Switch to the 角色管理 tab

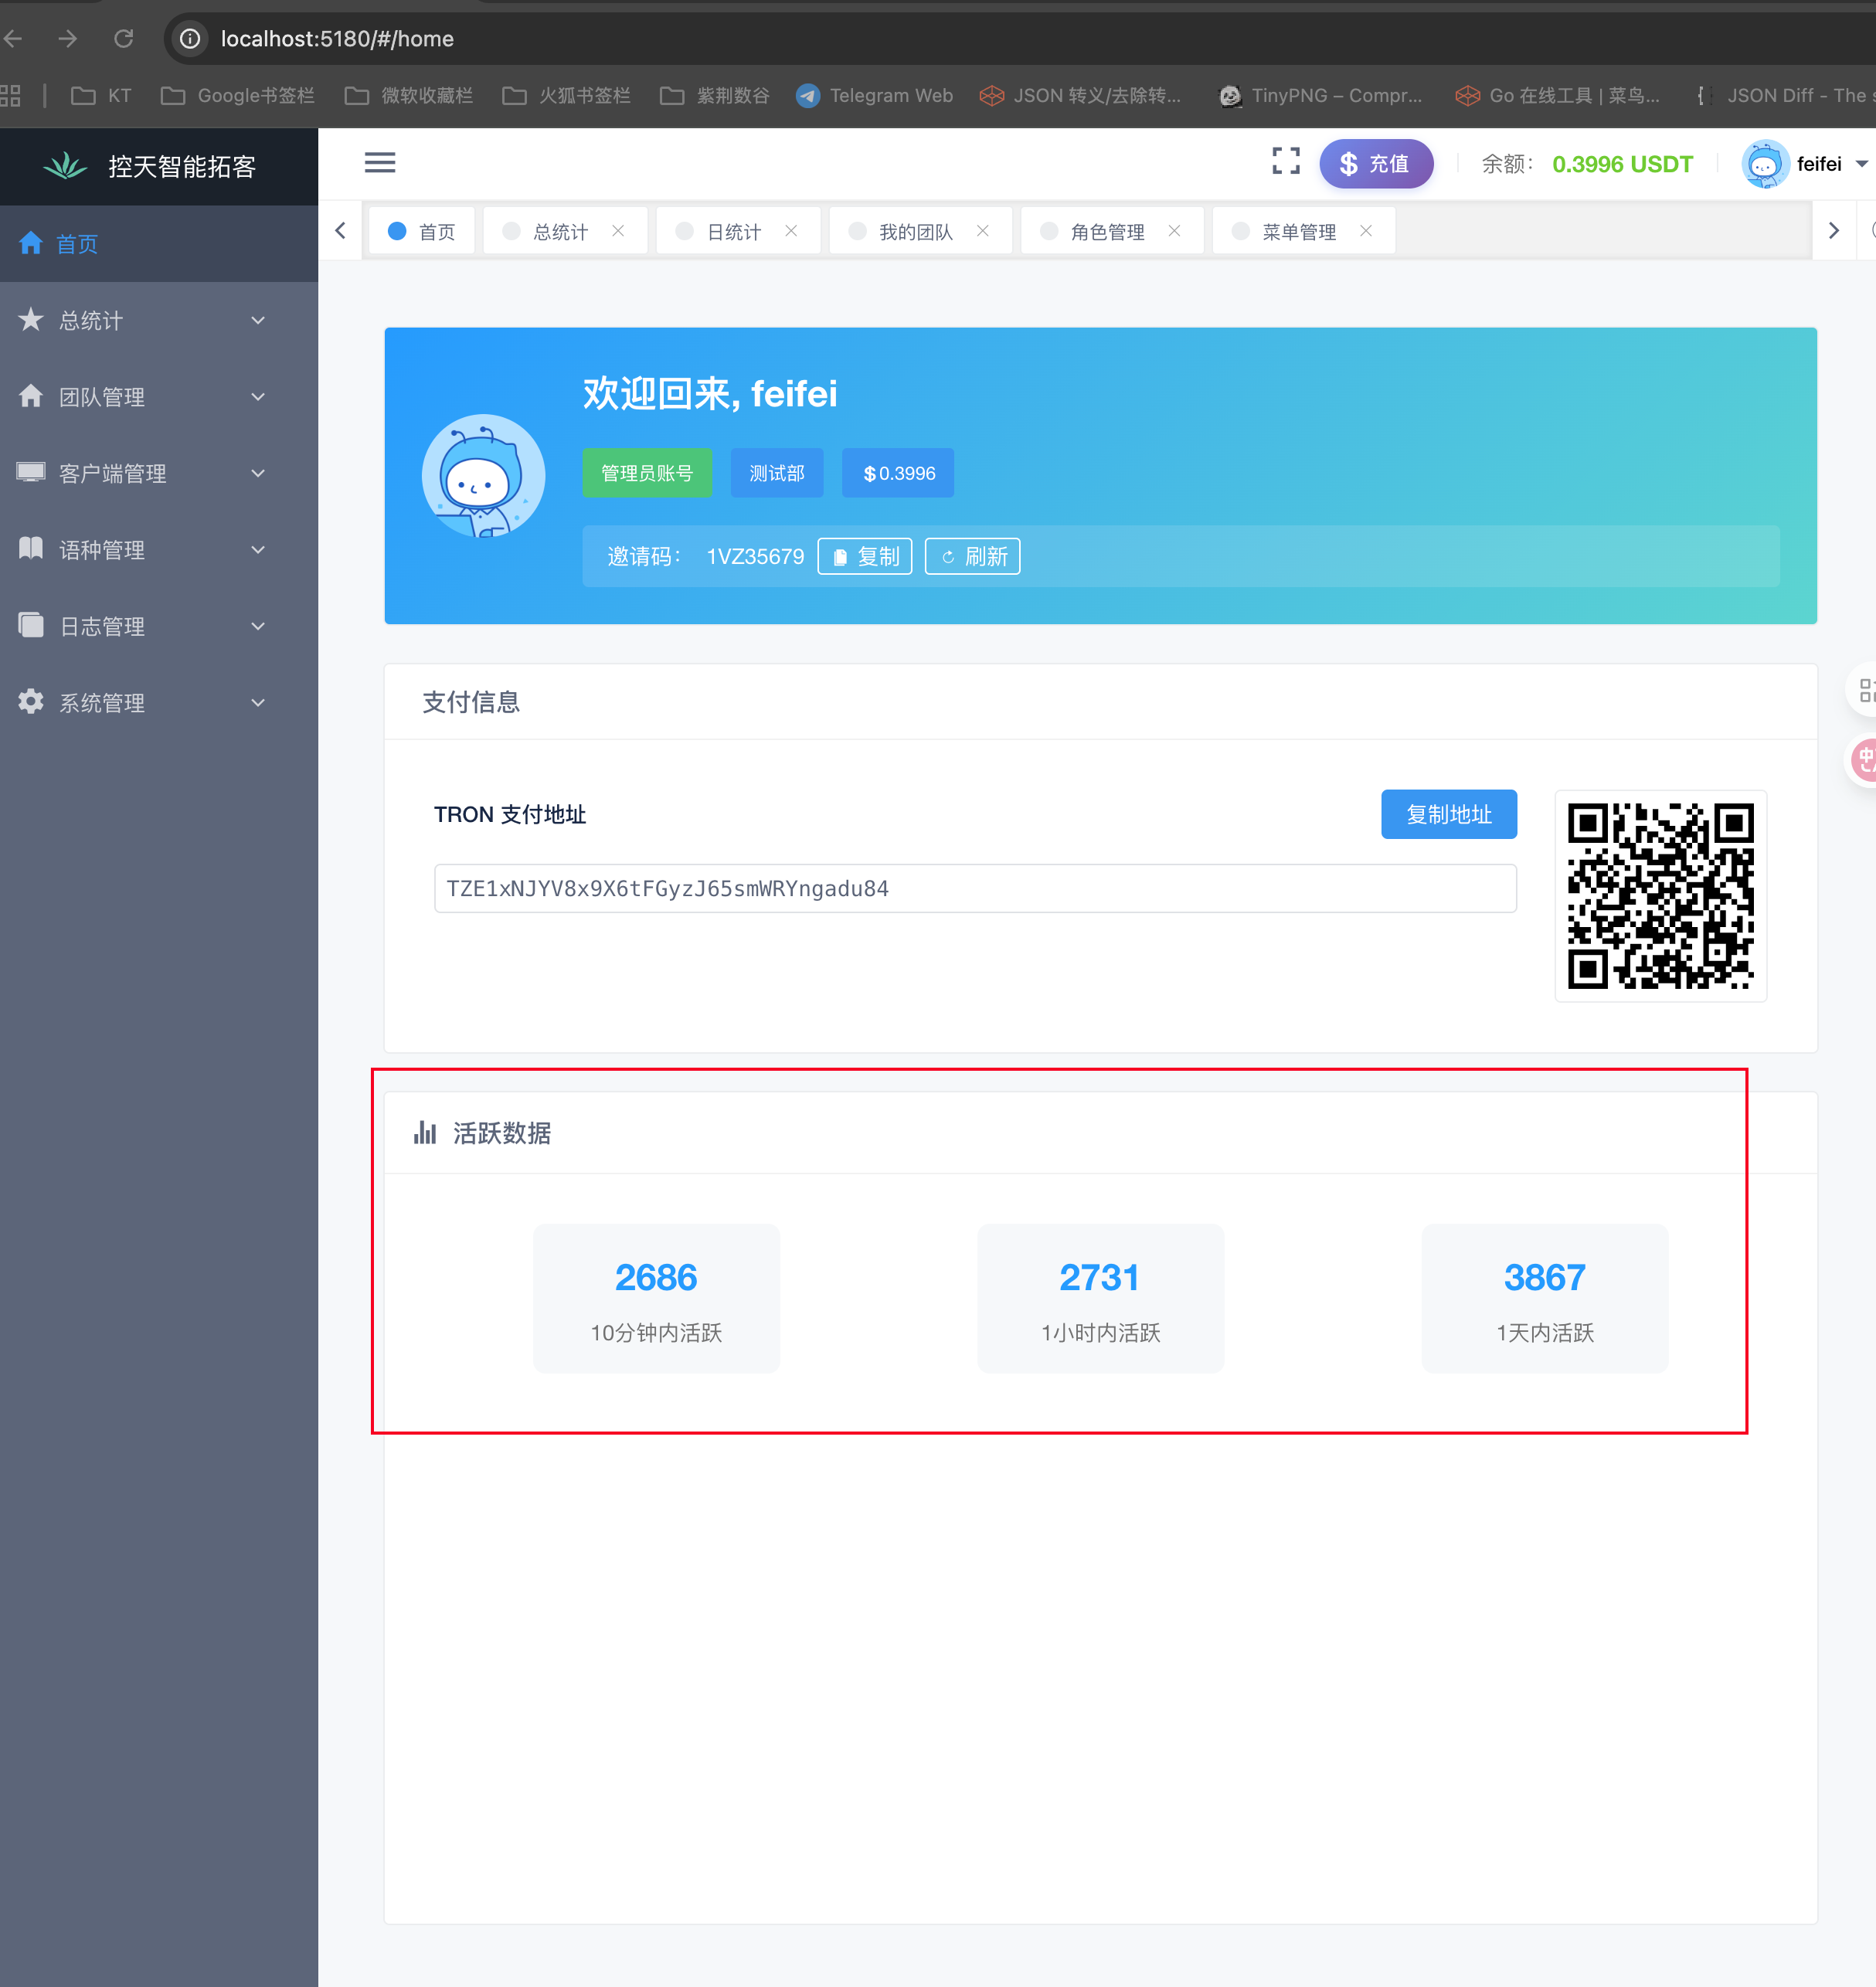click(1106, 232)
